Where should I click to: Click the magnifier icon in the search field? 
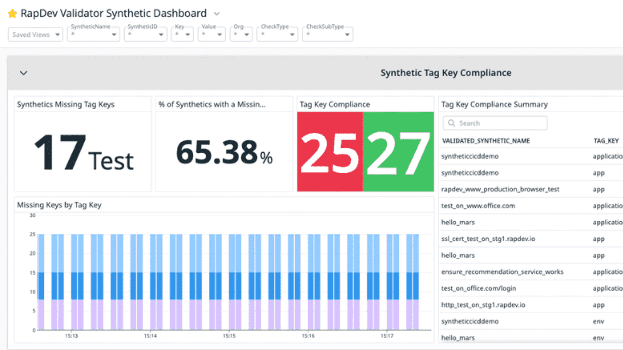click(451, 123)
